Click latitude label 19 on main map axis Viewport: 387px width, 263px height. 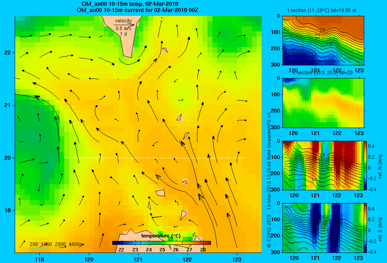pyautogui.click(x=8, y=210)
